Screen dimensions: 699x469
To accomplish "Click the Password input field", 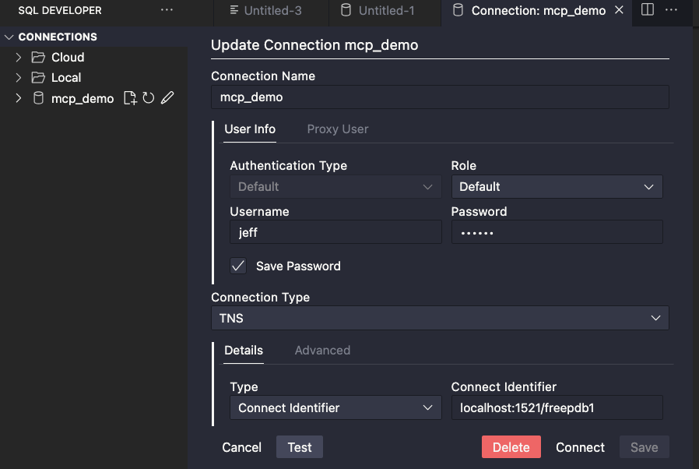I will (557, 232).
